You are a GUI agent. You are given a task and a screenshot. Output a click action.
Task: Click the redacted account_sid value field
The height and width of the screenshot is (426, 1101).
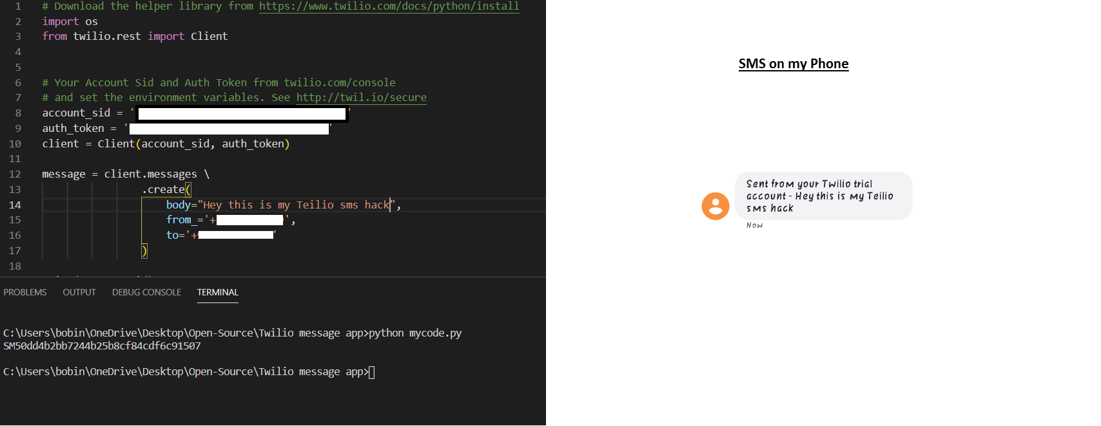coord(242,114)
